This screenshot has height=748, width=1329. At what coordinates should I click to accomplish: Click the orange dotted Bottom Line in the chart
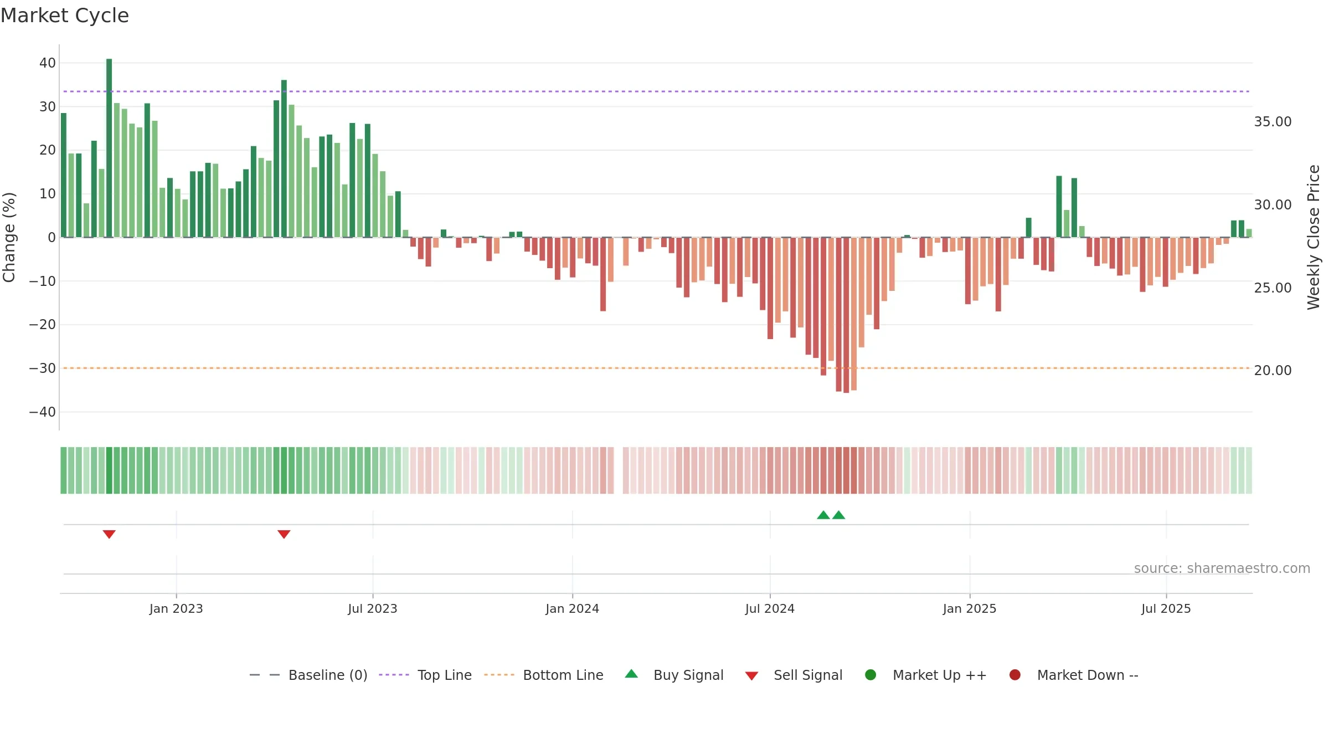coord(656,368)
